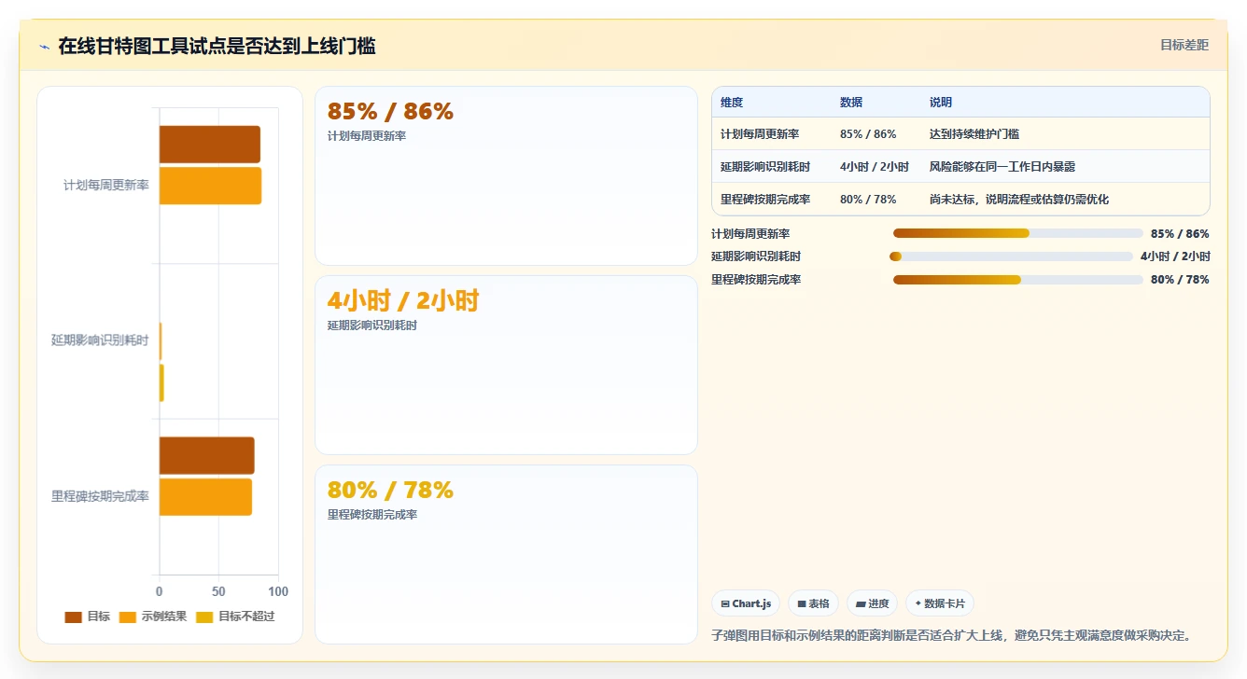1247x679 pixels.
Task: Click the dark brown 目标 bar for 里程碑按期完成率
Action: point(206,455)
